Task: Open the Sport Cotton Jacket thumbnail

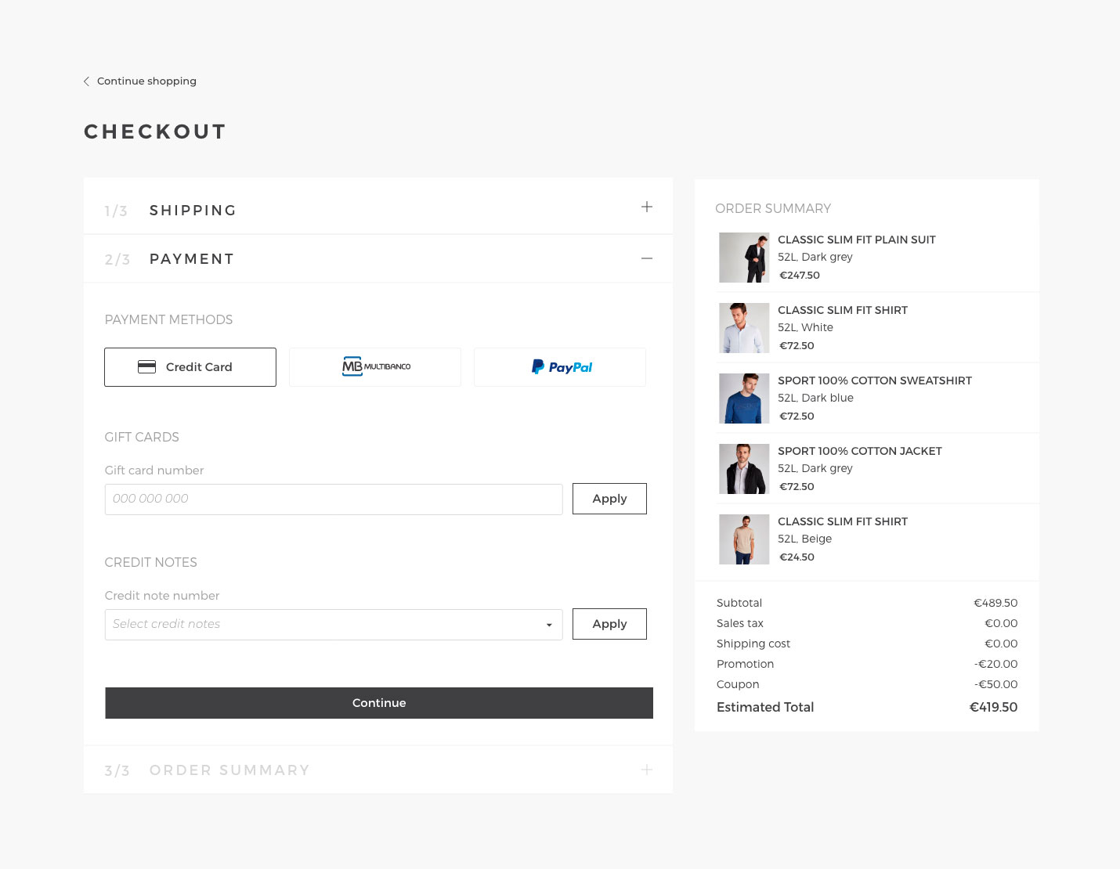Action: 744,469
